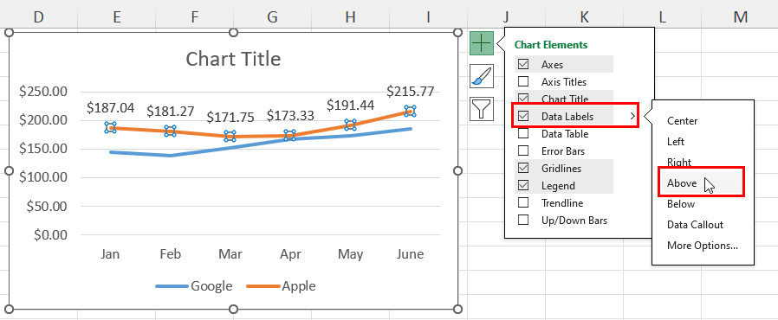Select column L header
Viewport: 778px width, 320px height.
coord(662,16)
